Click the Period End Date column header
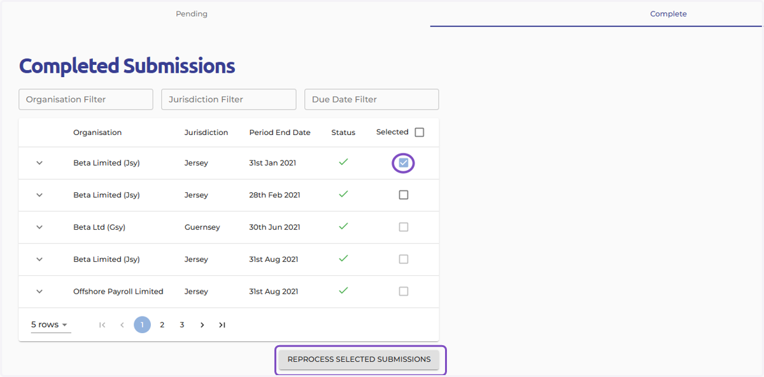Screen dimensions: 764x377 [x=280, y=132]
